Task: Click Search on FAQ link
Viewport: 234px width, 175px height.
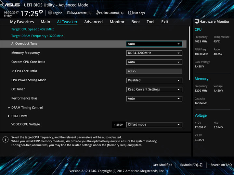Action: [x=221, y=165]
